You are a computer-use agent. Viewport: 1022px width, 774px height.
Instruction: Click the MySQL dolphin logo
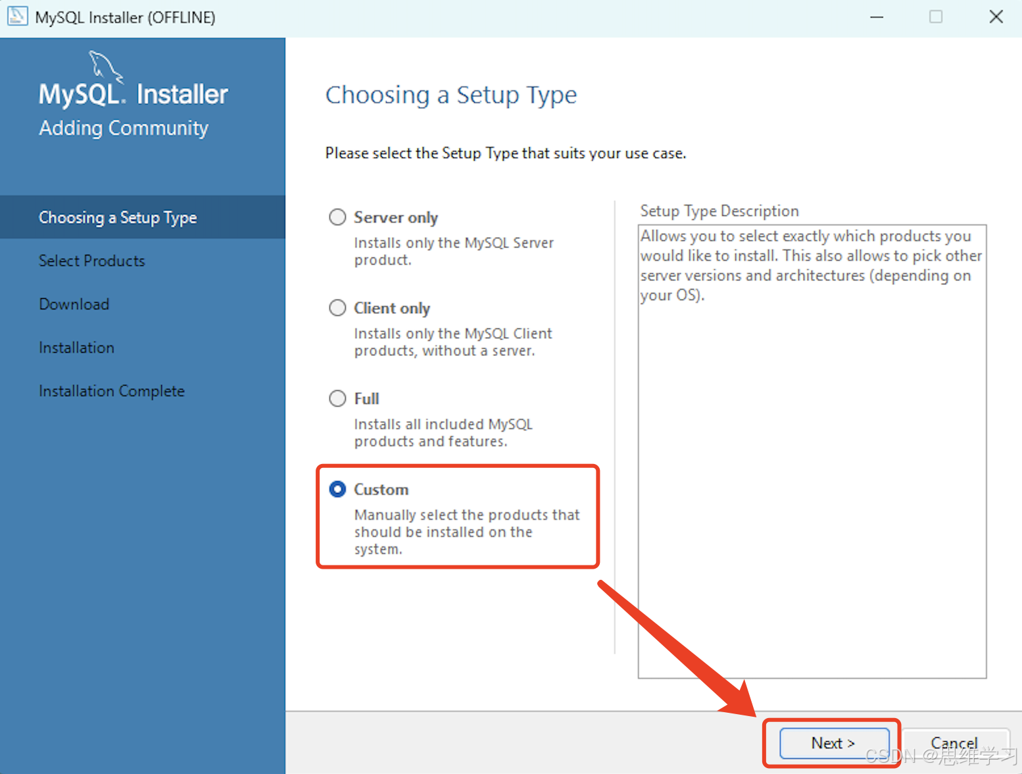[105, 66]
